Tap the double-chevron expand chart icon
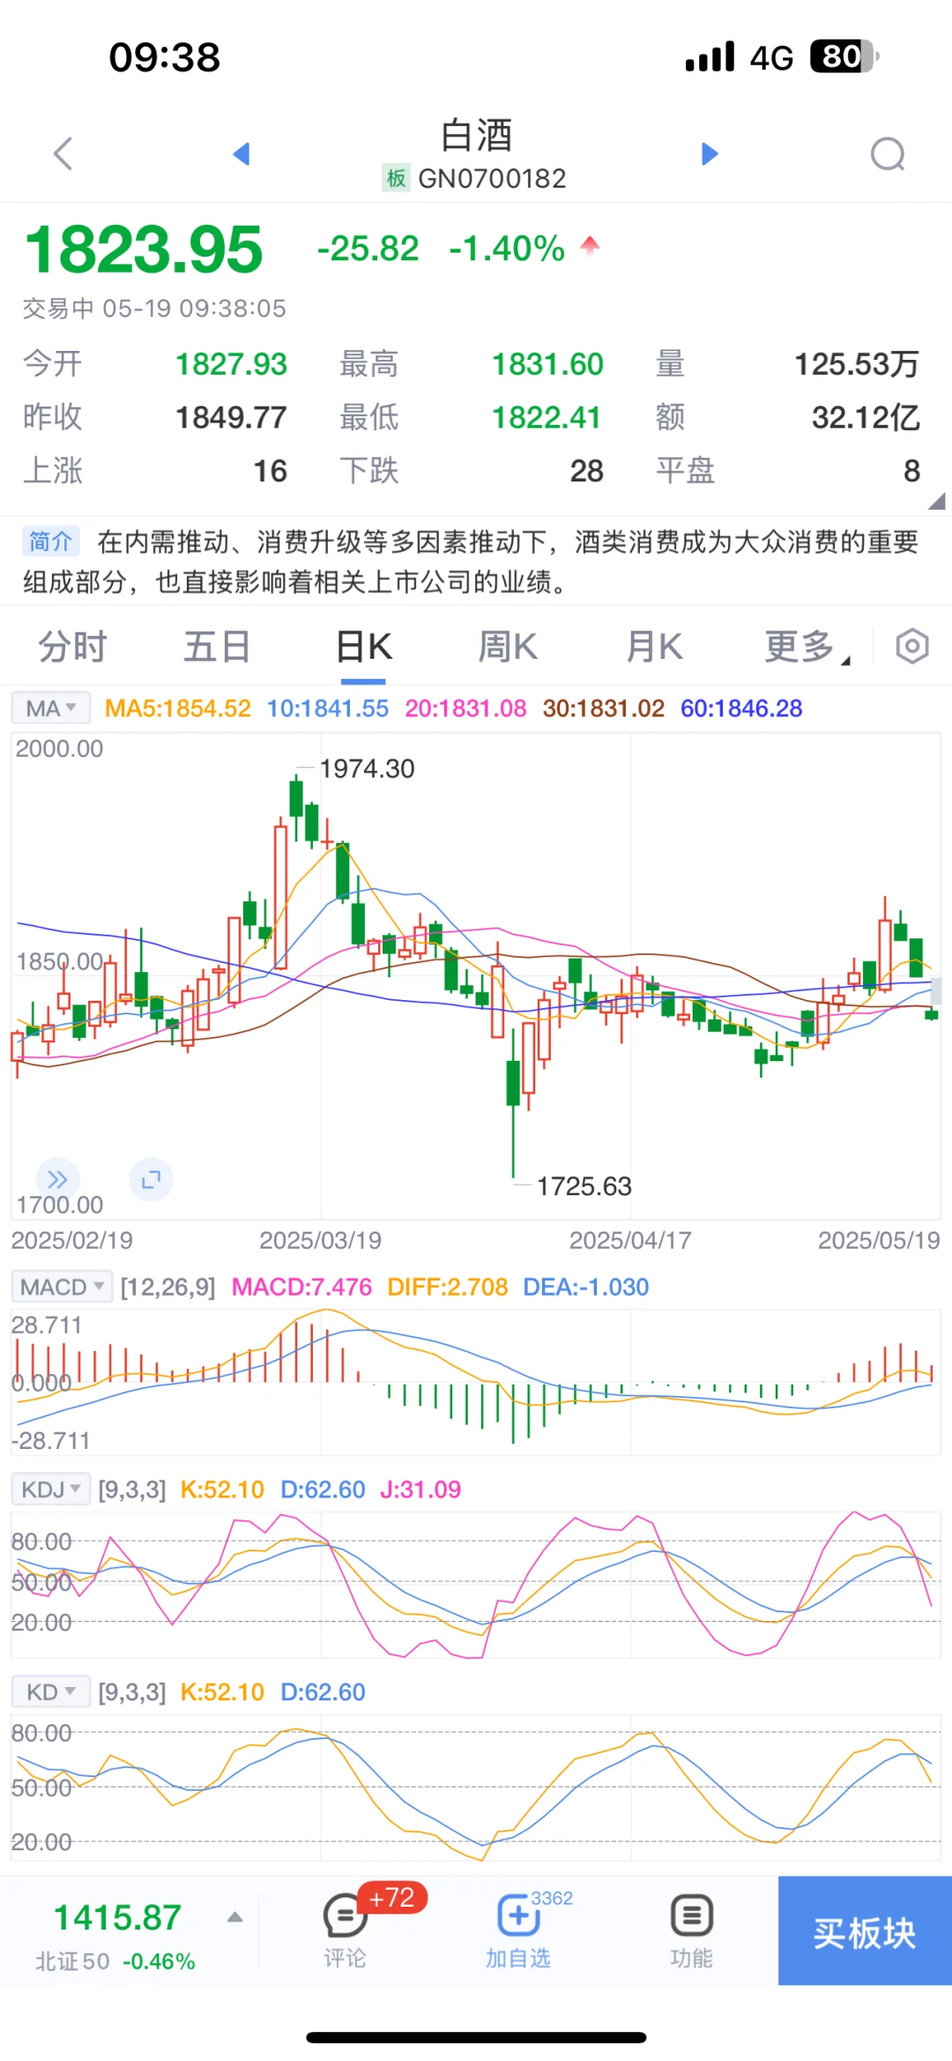The height and width of the screenshot is (2061, 952). pyautogui.click(x=57, y=1180)
